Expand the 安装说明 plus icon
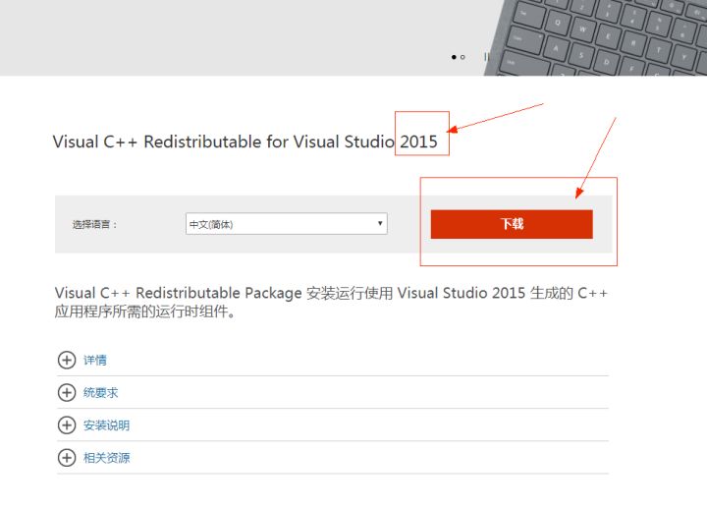 click(x=67, y=424)
